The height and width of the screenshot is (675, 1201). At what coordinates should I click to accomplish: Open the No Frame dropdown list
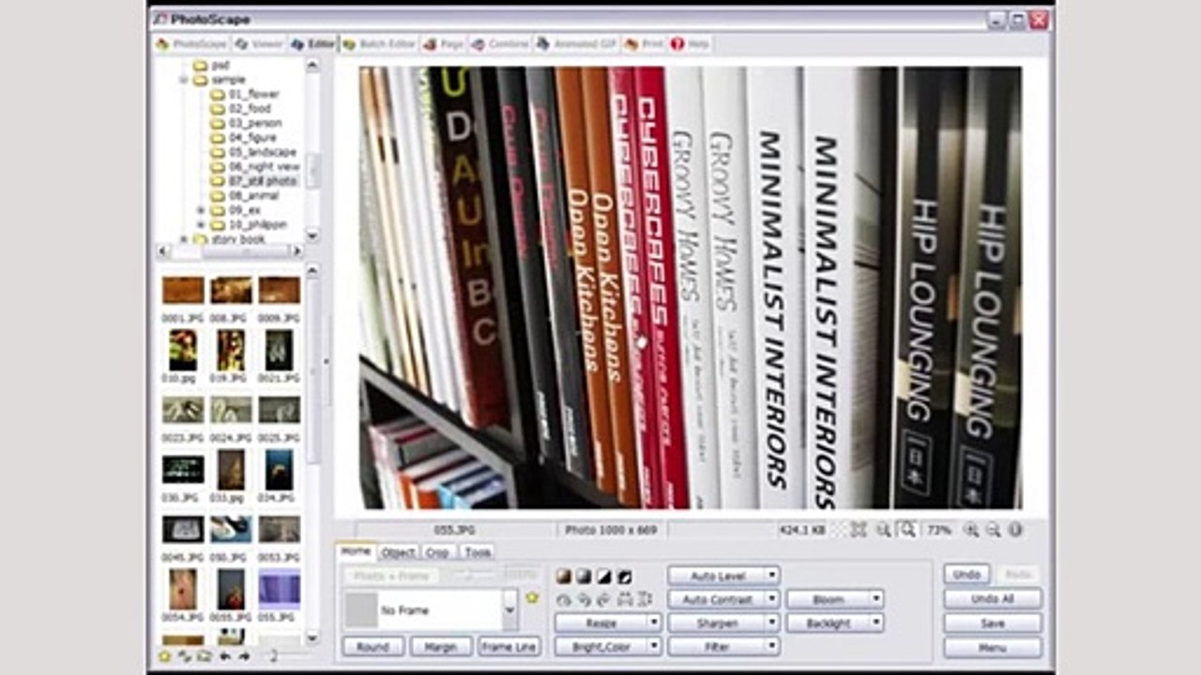pyautogui.click(x=509, y=609)
